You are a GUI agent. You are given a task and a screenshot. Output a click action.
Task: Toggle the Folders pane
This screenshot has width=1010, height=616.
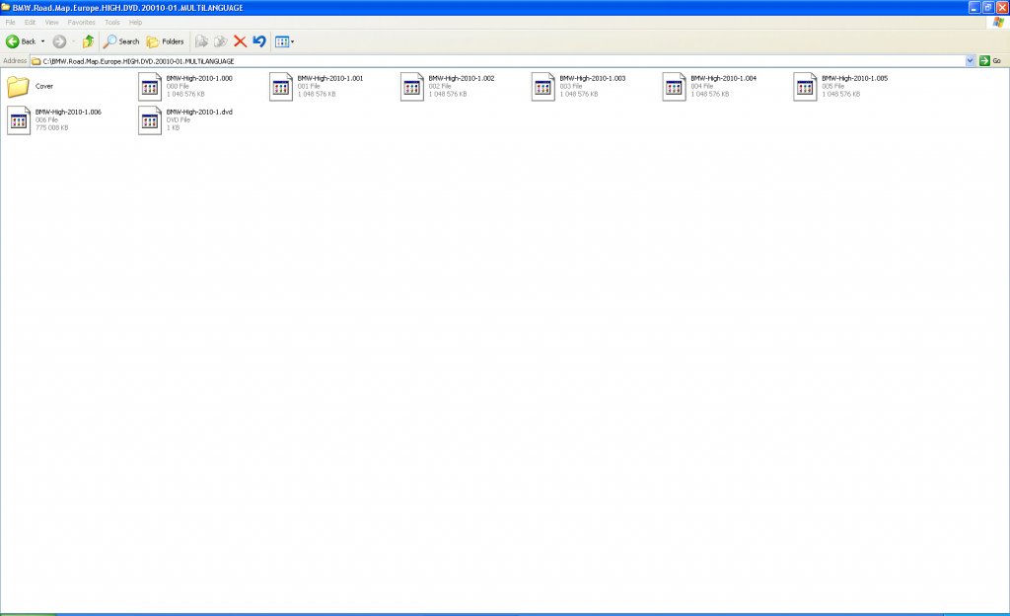click(x=166, y=41)
